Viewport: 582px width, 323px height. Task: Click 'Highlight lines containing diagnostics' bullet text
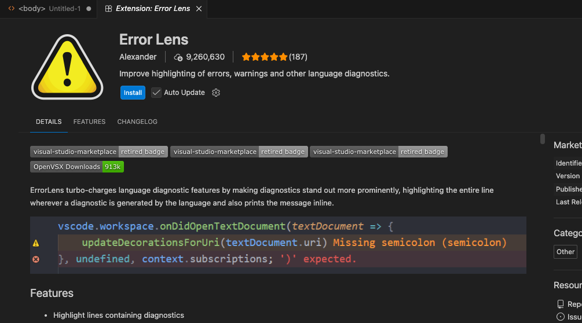tap(118, 315)
